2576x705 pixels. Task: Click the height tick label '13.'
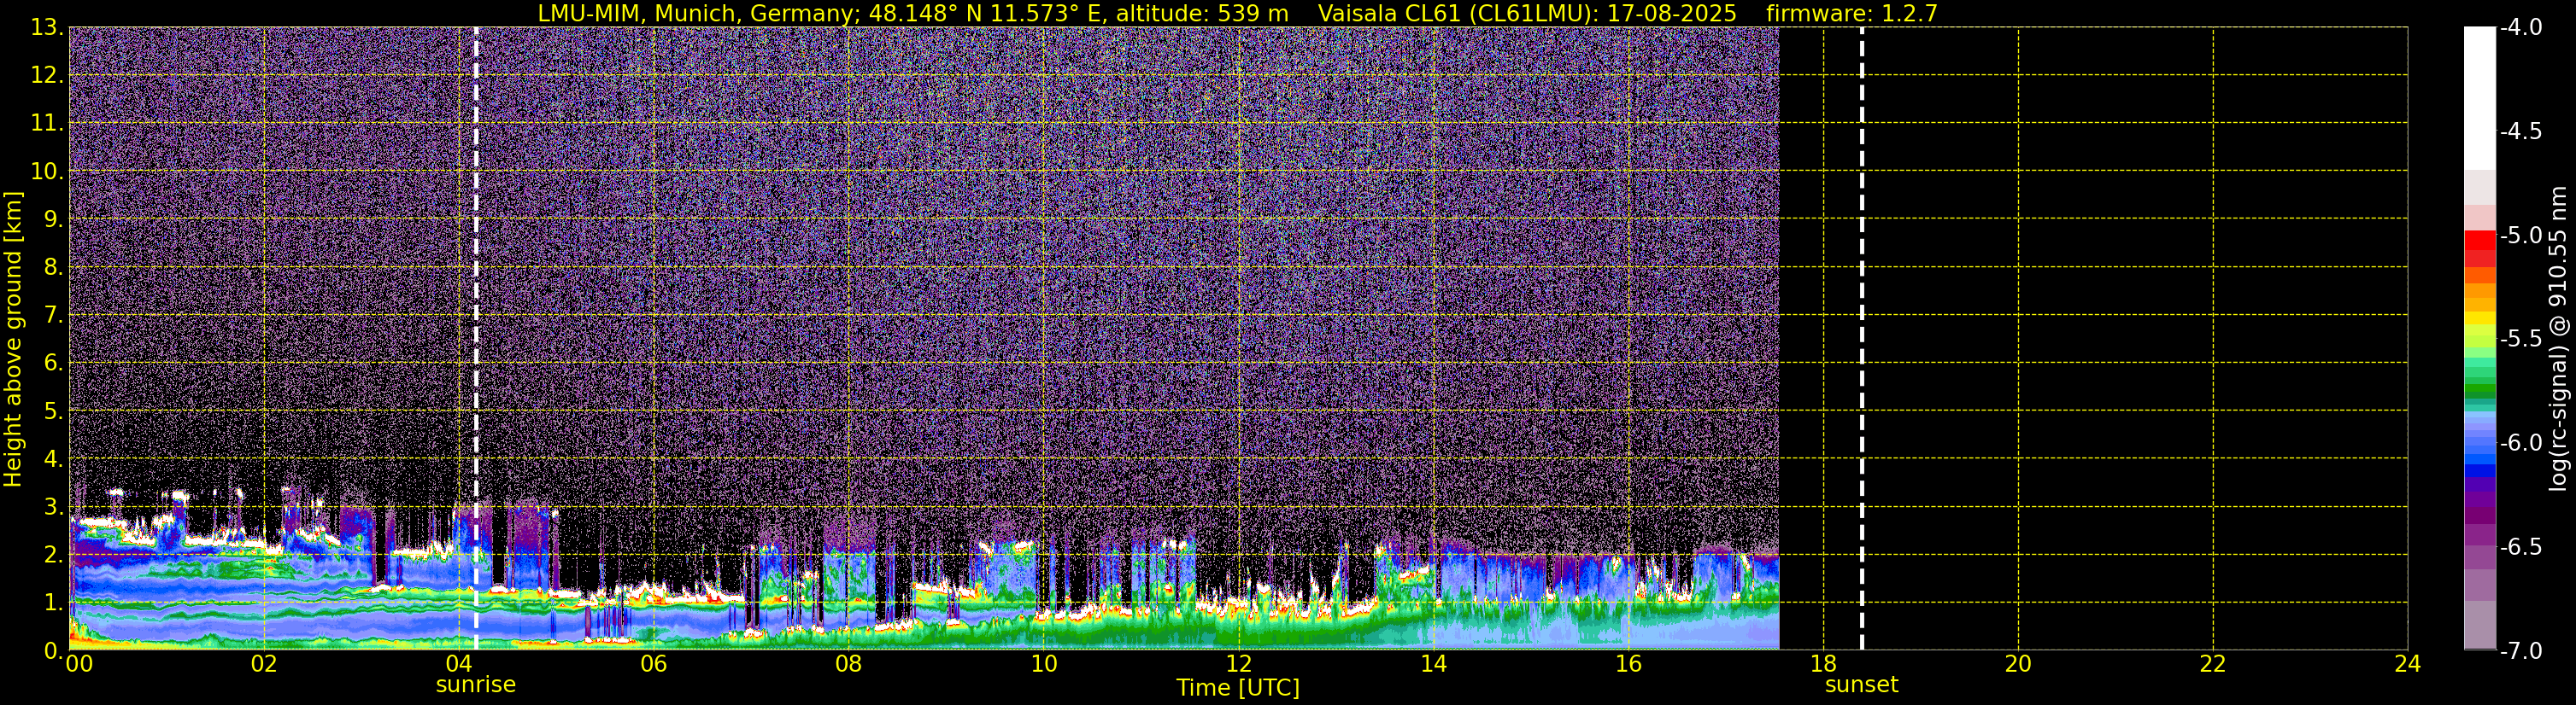[47, 28]
